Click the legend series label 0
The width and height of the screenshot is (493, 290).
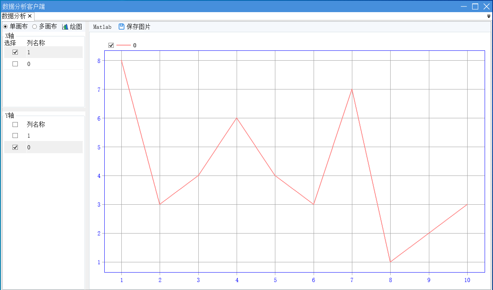pos(135,45)
